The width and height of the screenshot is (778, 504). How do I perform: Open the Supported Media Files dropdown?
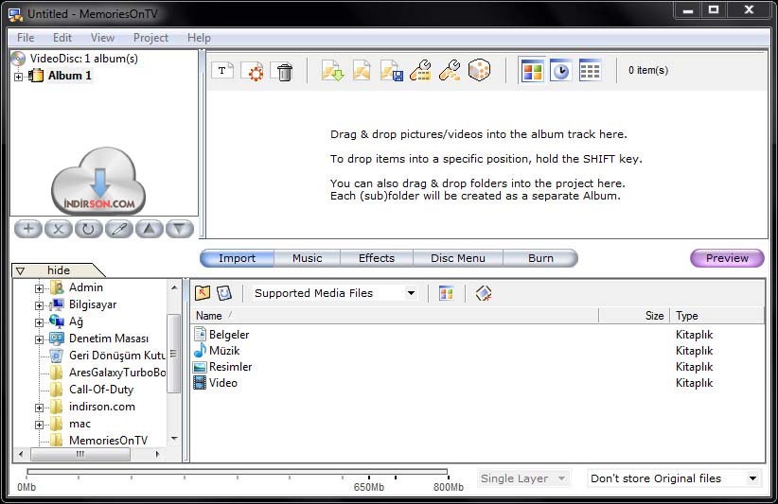[411, 293]
